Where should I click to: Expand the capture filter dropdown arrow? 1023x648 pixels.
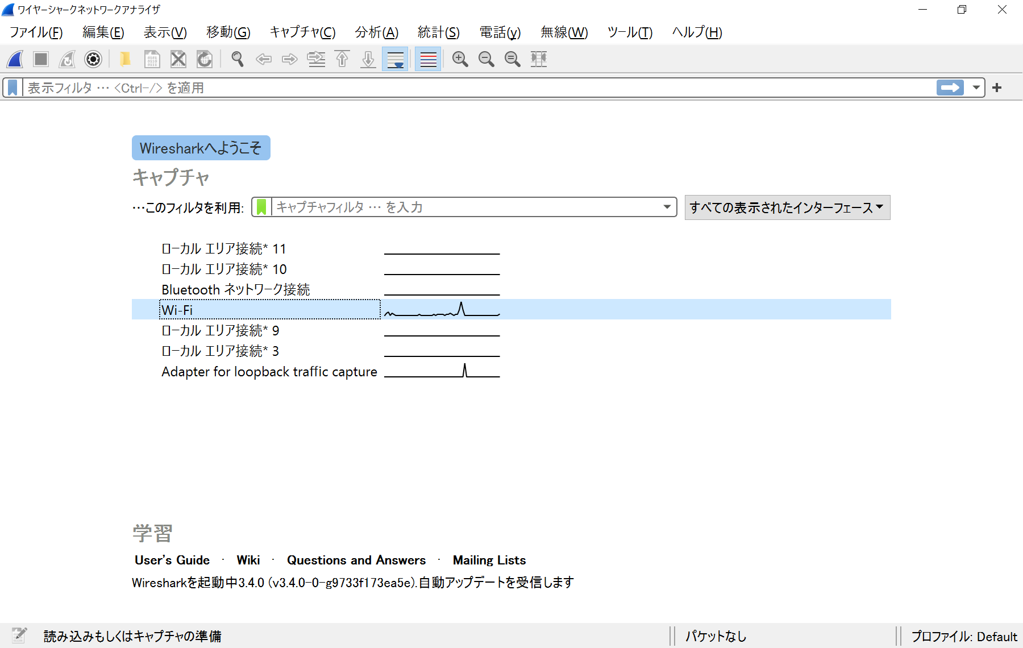tap(667, 207)
